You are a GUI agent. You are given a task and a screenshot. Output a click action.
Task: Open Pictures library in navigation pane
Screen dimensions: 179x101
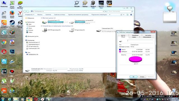pyautogui.click(x=30, y=30)
